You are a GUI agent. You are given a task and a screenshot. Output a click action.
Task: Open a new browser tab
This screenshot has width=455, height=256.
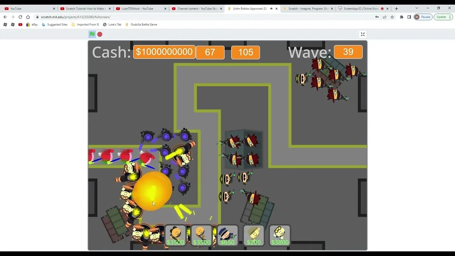pos(396,9)
